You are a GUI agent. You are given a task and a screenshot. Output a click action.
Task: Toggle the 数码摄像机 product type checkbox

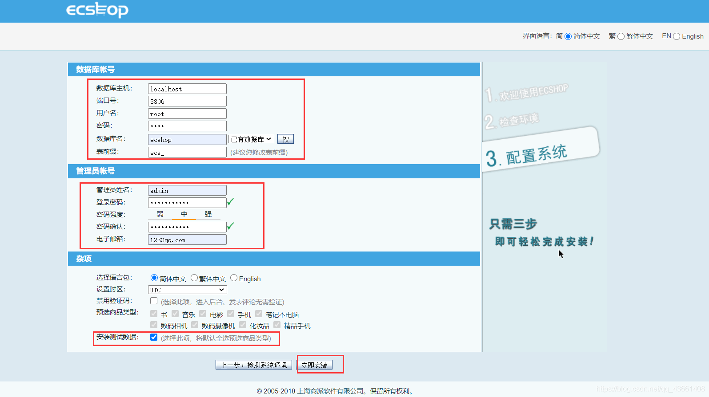pyautogui.click(x=195, y=325)
